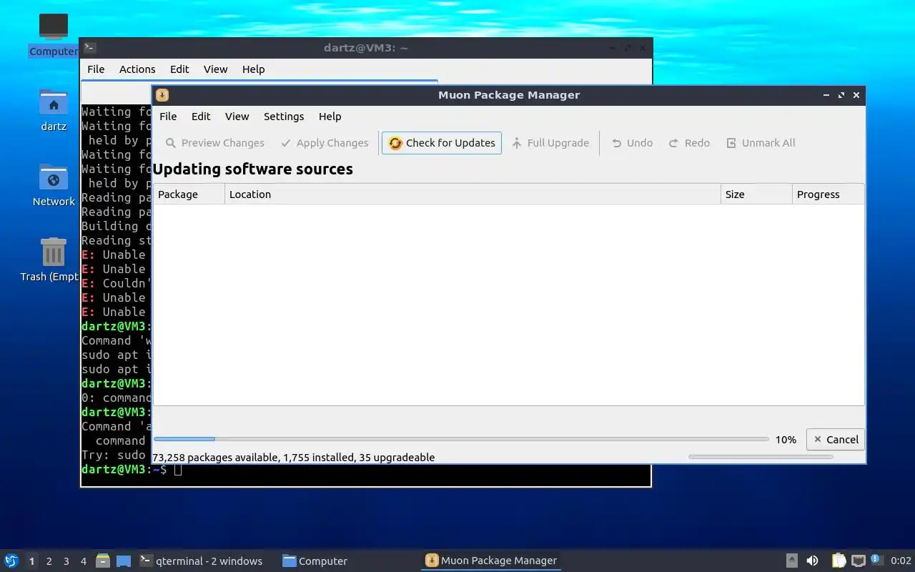Viewport: 915px width, 572px height.
Task: Sort by the Size column header
Action: [756, 194]
